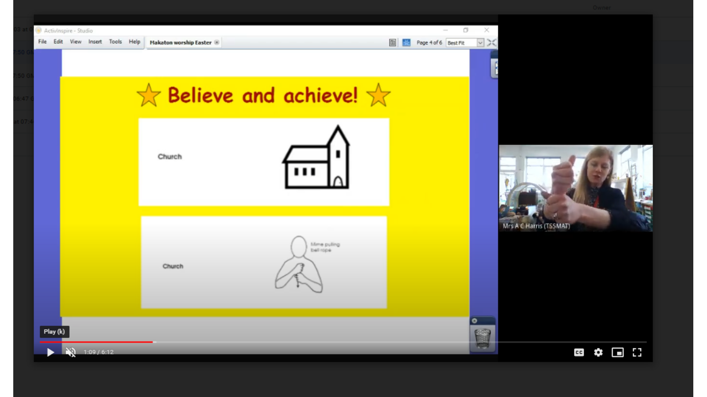Screen dimensions: 707x397
Task: Select the Makaton worship Easter tab
Action: [180, 43]
